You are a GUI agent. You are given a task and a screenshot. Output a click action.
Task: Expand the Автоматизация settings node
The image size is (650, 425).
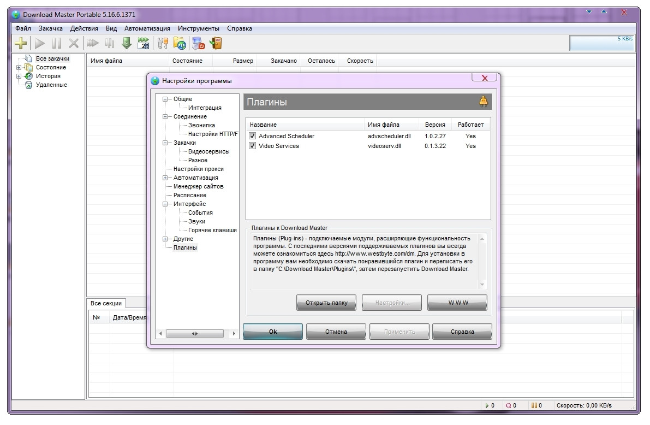coord(165,178)
